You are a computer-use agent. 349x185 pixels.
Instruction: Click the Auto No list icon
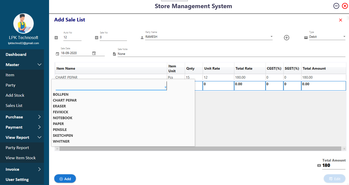pos(56,38)
